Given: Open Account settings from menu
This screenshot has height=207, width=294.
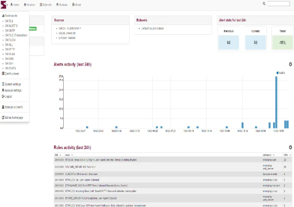Looking at the screenshot, I should point(12,91).
